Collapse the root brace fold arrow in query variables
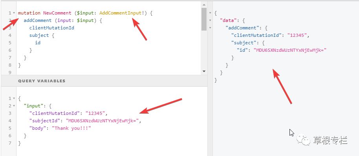Viewport: 359px width, 156px height. pos(14,98)
